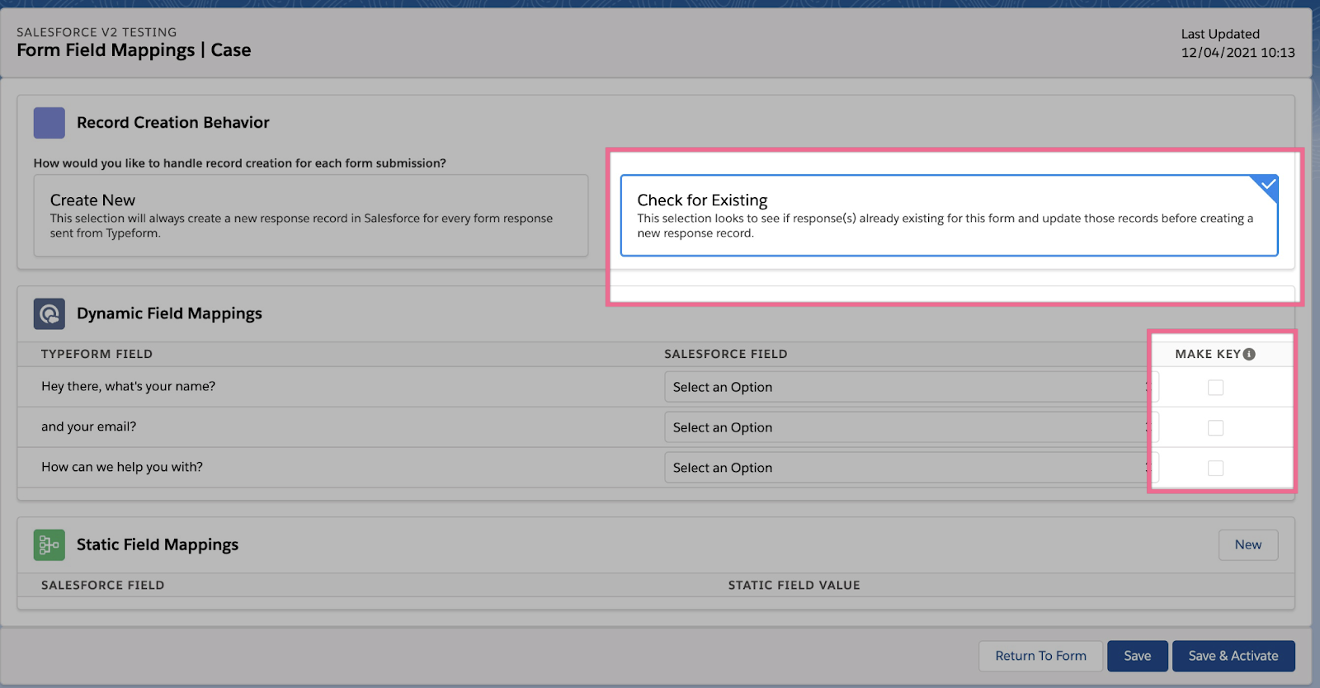This screenshot has height=688, width=1320.
Task: Click the SALESFORCE V2 TESTING label
Action: coord(97,32)
